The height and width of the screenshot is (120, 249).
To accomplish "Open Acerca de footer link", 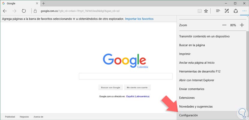I will [38, 117].
